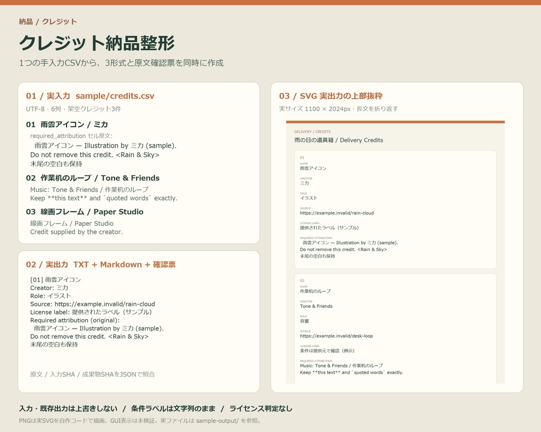The height and width of the screenshot is (432, 541).
Task: Click the line "[01] 雨雲アイコン"
Action: tap(55, 280)
